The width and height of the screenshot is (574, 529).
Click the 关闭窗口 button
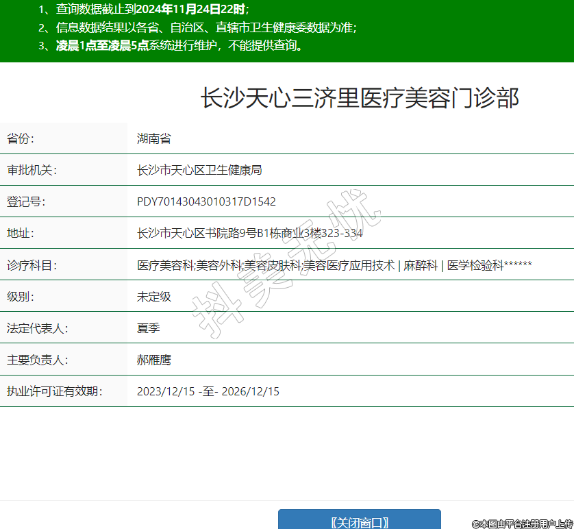pyautogui.click(x=359, y=521)
